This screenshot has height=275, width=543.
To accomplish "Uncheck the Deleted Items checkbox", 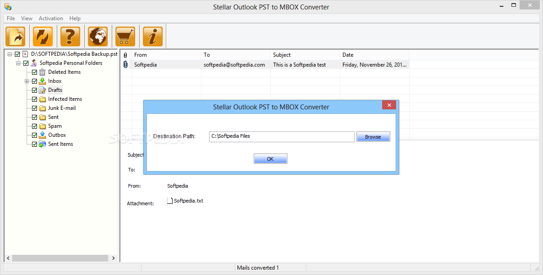I will tap(34, 72).
